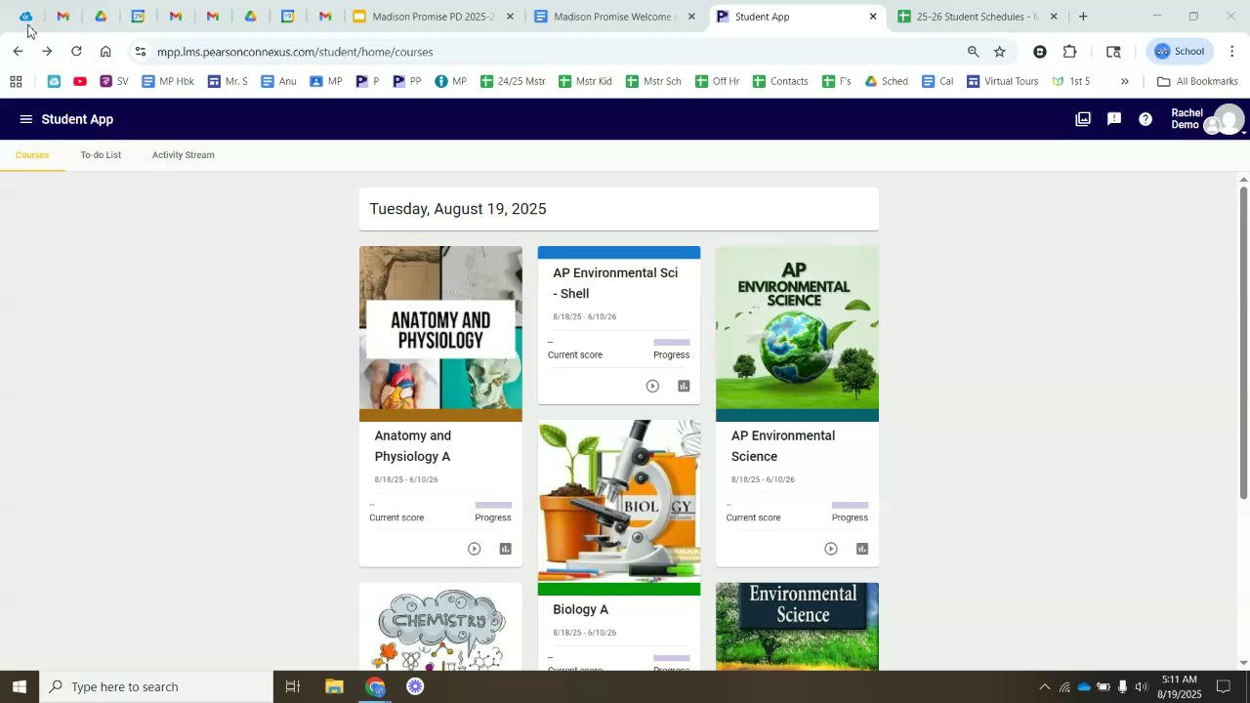
Task: Show more bookmarks chevron
Action: (1125, 81)
